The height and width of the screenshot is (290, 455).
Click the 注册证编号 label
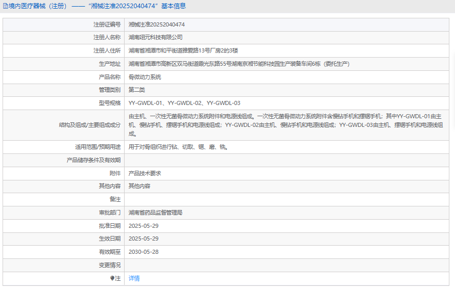coord(107,24)
